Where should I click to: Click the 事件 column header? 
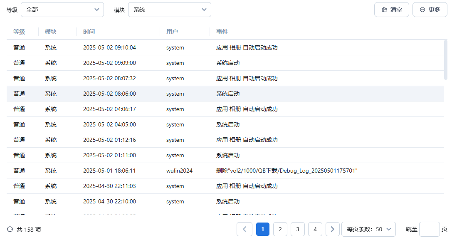pyautogui.click(x=222, y=32)
